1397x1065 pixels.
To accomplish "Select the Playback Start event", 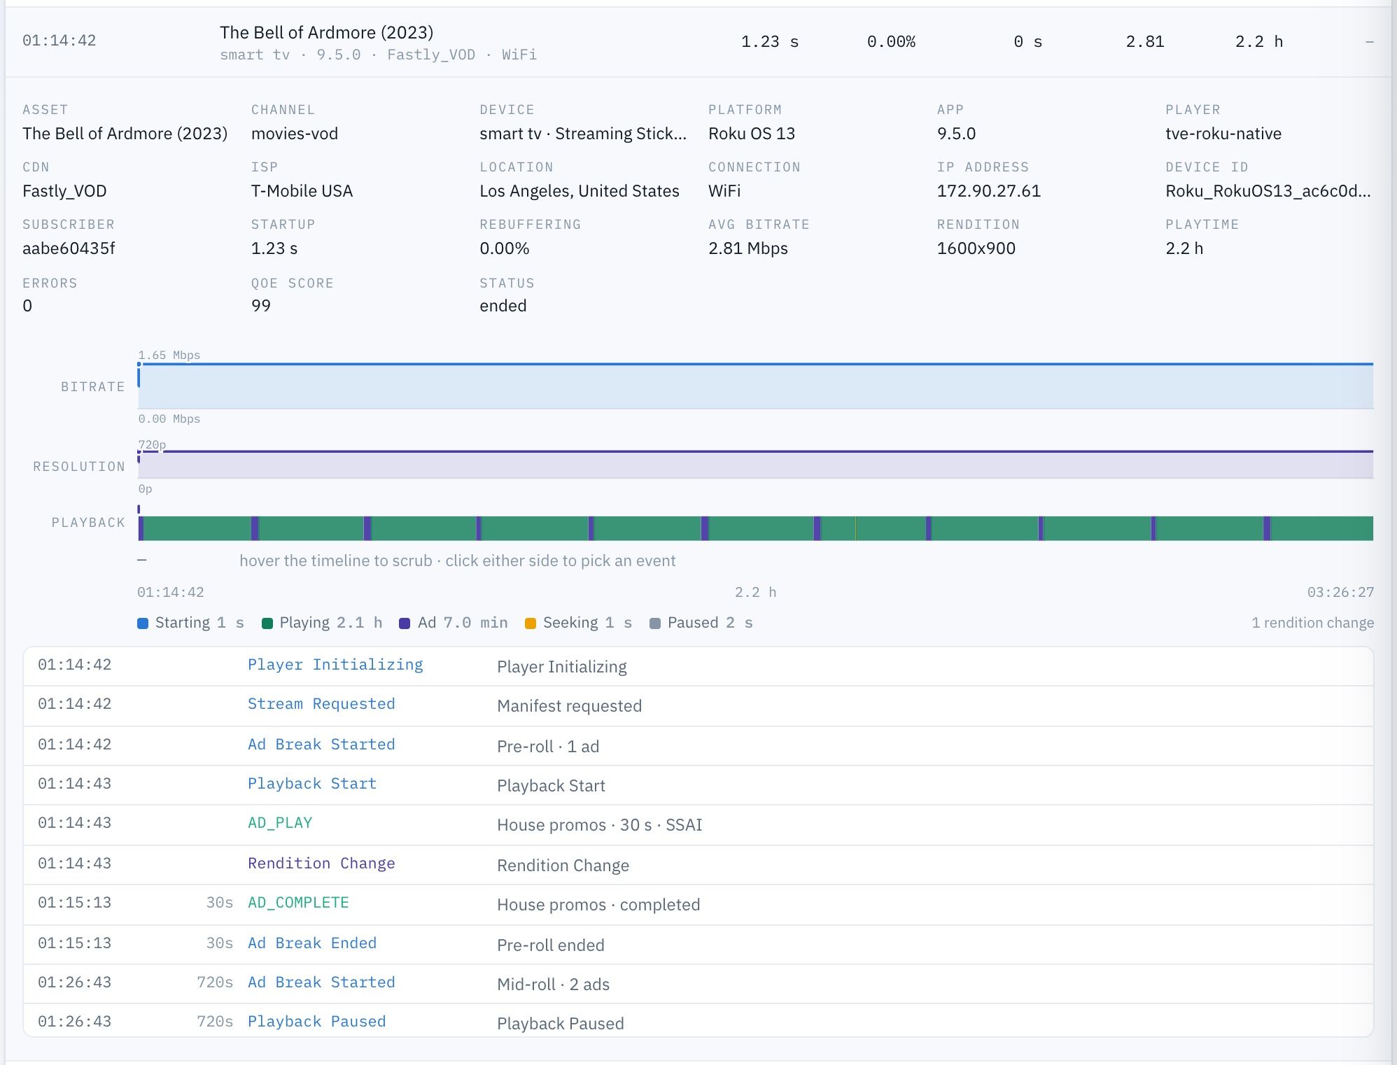I will (698, 785).
